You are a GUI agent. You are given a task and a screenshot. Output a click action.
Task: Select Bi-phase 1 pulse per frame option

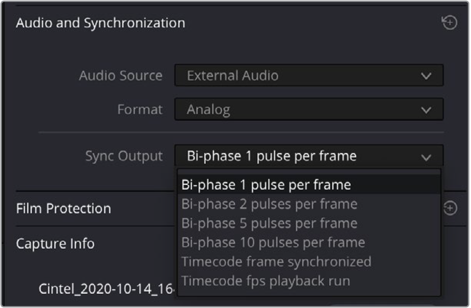pyautogui.click(x=309, y=185)
